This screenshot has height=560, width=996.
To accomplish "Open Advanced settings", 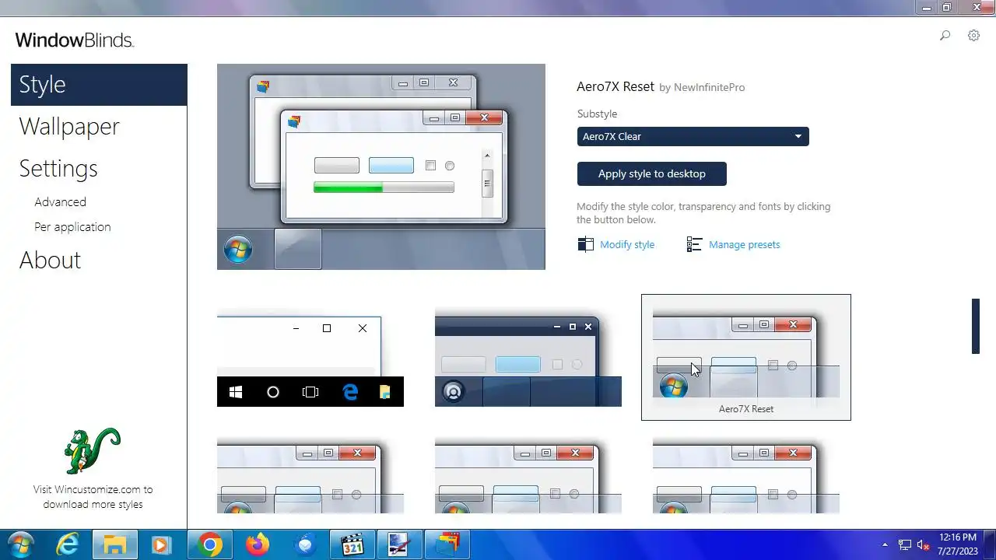I will 60,201.
